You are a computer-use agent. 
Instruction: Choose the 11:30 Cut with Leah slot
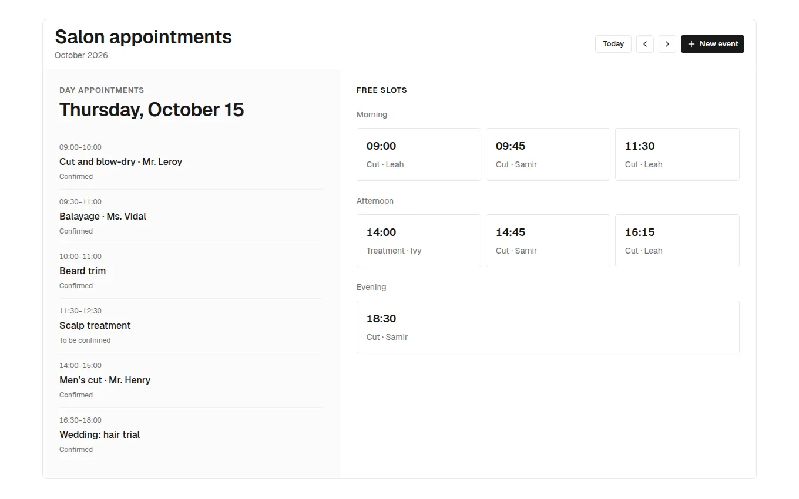coord(677,154)
